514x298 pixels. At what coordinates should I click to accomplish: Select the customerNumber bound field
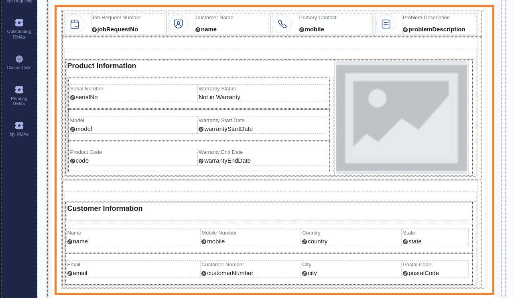pyautogui.click(x=230, y=273)
